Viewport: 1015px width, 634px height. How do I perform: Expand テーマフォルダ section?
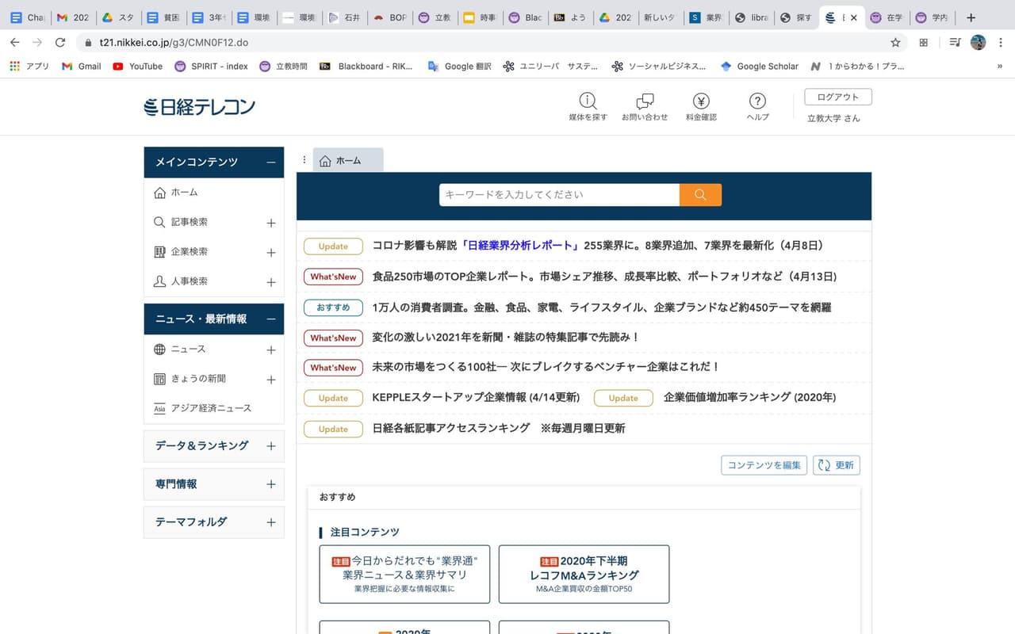point(270,522)
